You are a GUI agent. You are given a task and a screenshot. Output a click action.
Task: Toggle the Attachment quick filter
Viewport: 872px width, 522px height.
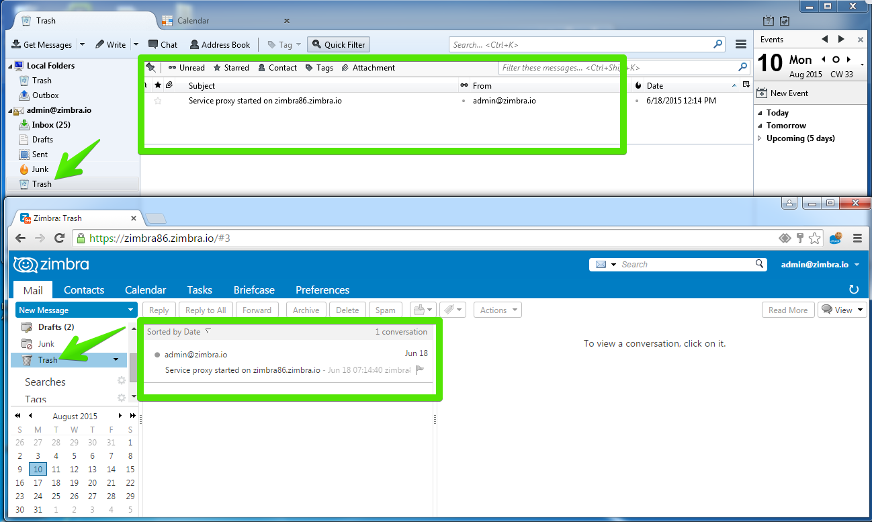(x=368, y=68)
